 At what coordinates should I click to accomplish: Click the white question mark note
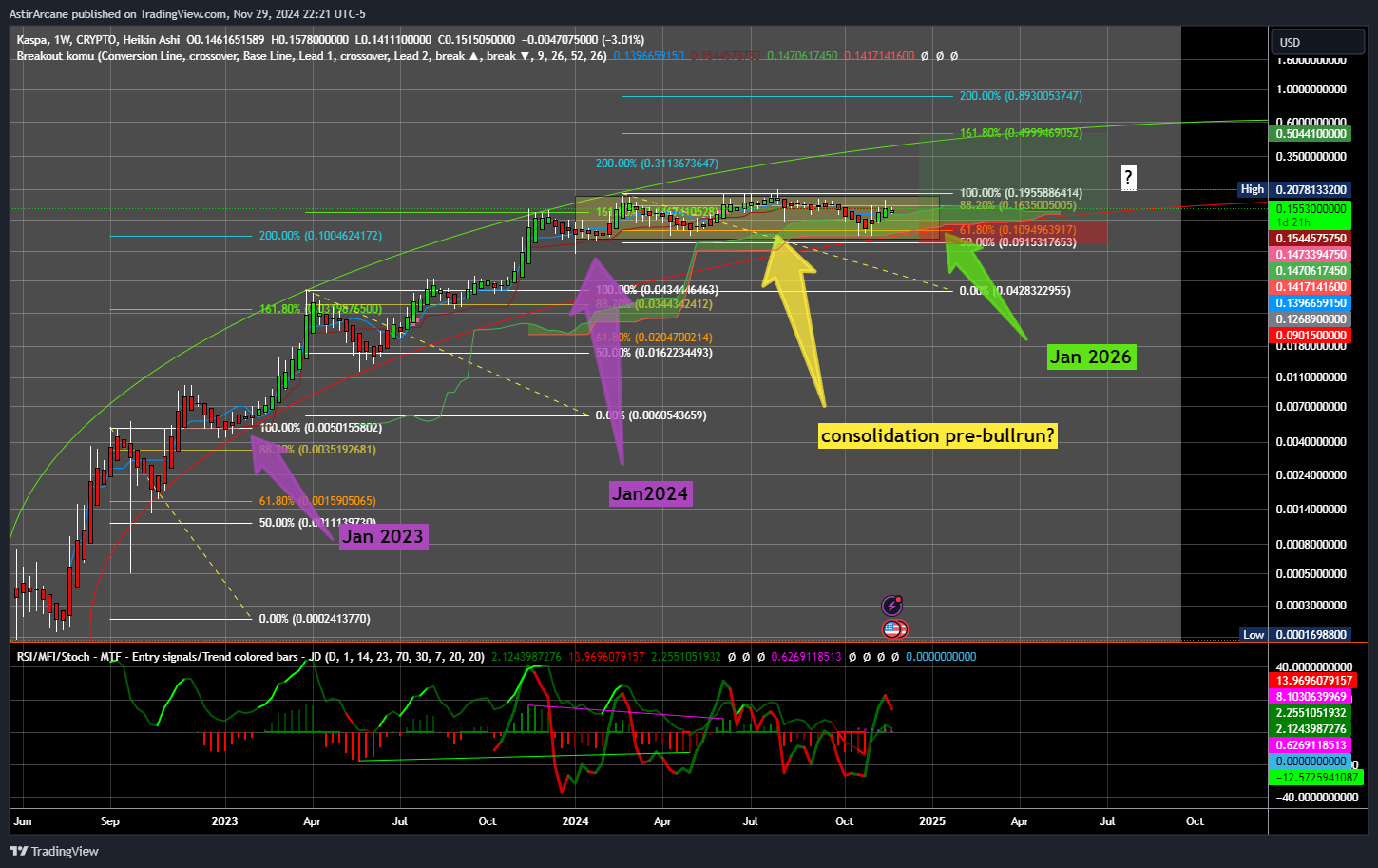[x=1128, y=177]
